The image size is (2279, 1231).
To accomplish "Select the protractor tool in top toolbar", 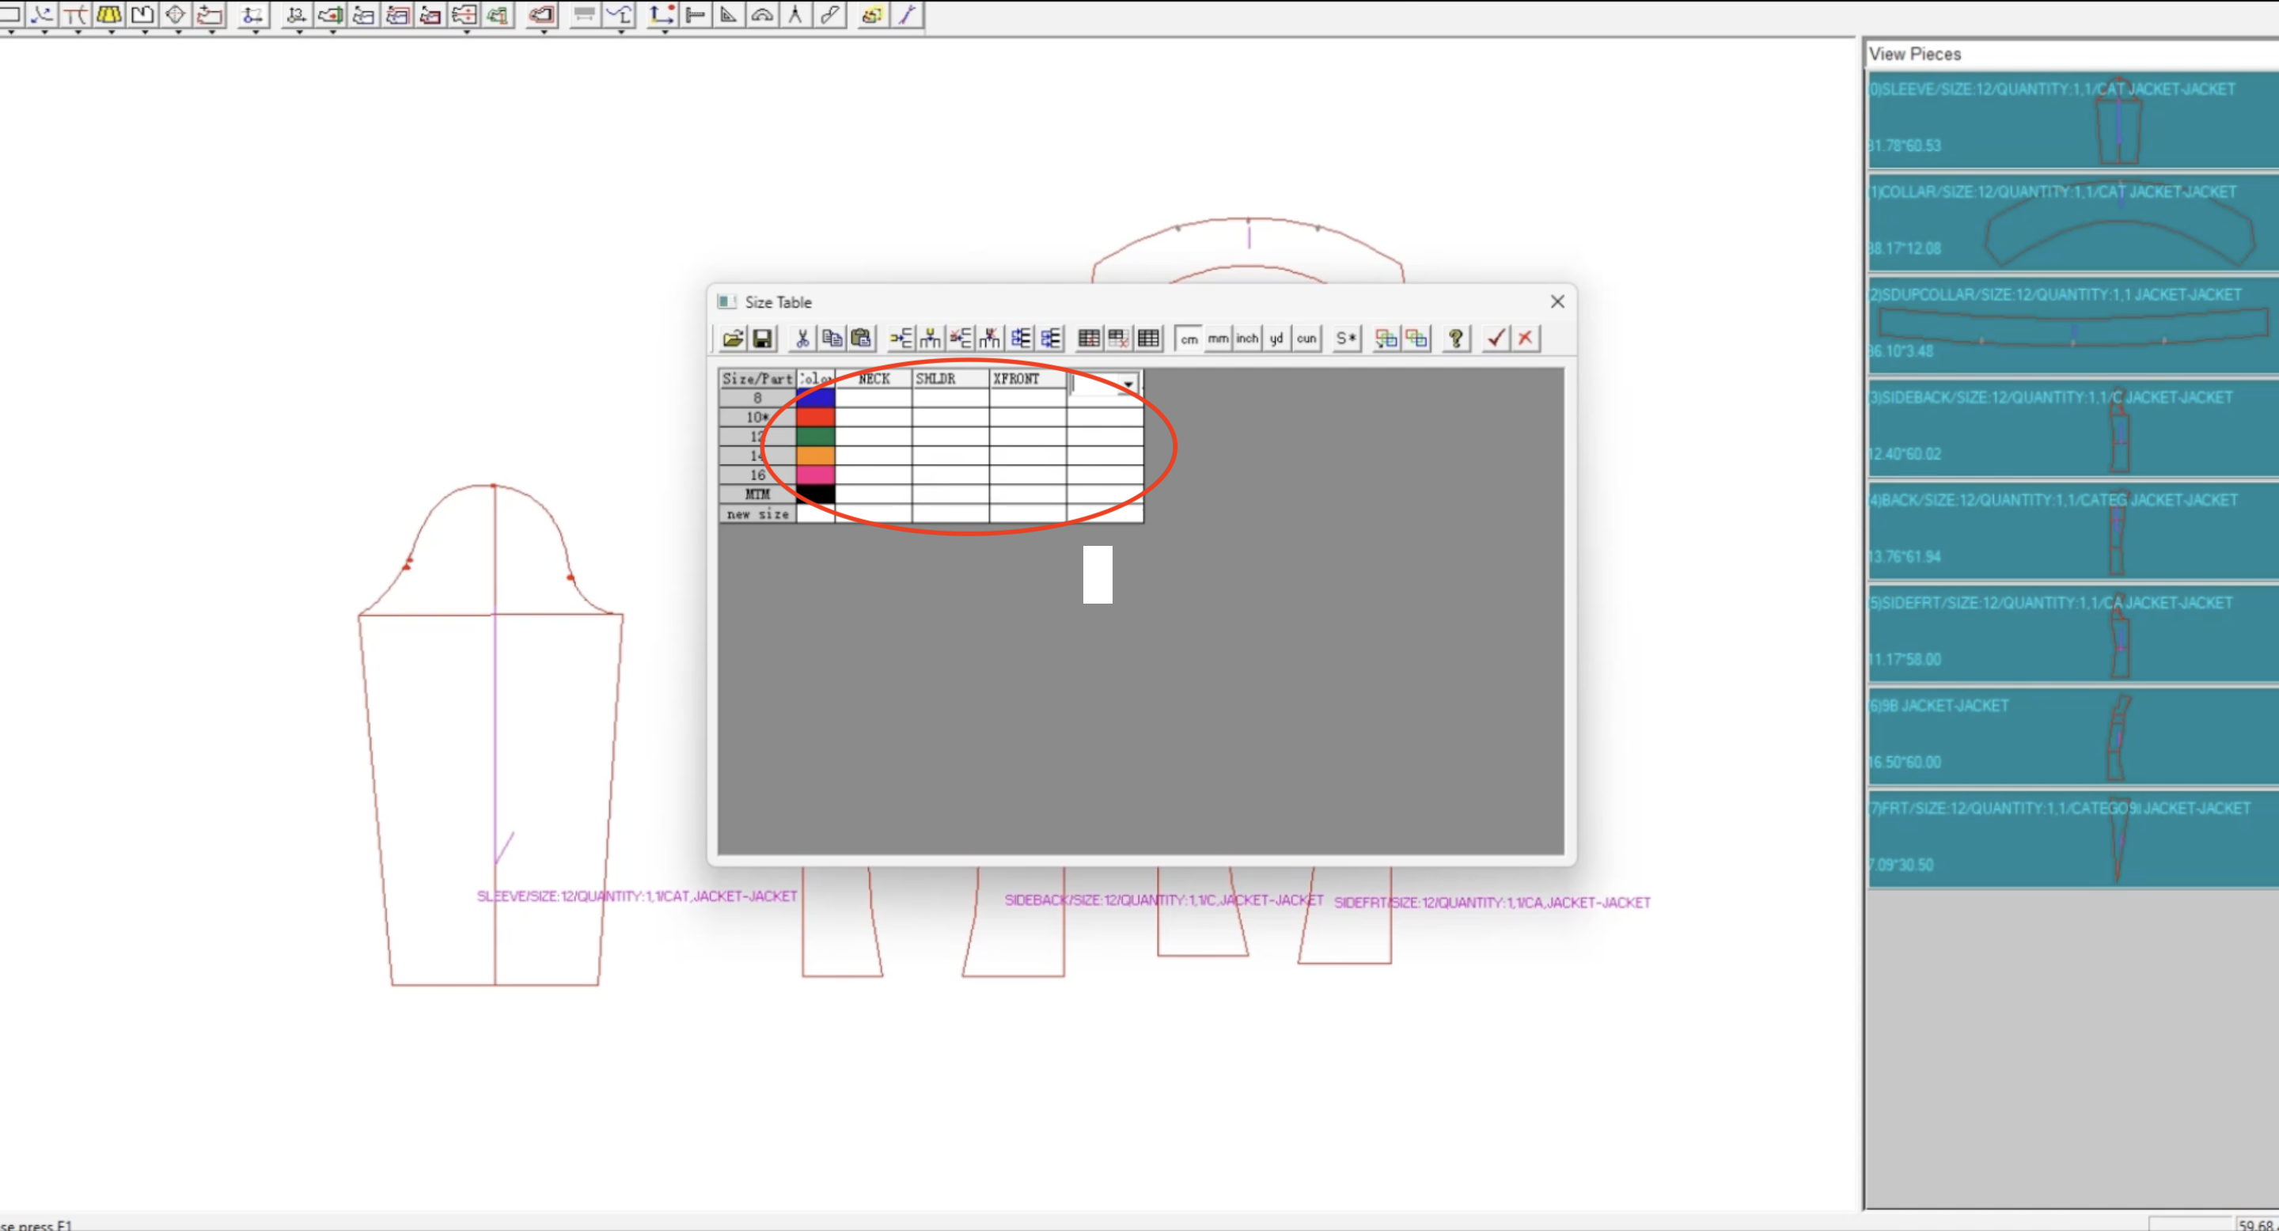I will pos(762,14).
